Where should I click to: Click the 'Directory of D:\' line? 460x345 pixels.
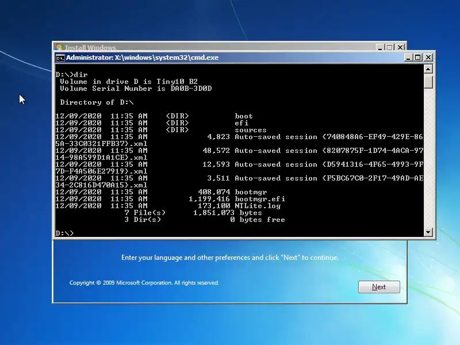97,102
